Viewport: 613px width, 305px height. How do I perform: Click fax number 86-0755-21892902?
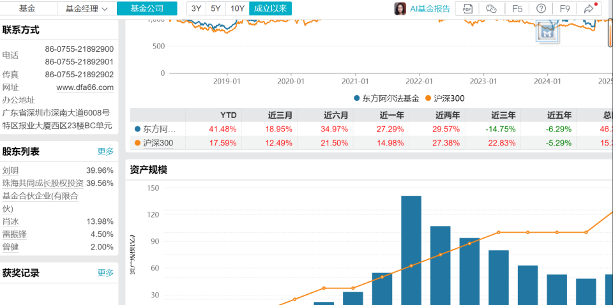tap(79, 75)
